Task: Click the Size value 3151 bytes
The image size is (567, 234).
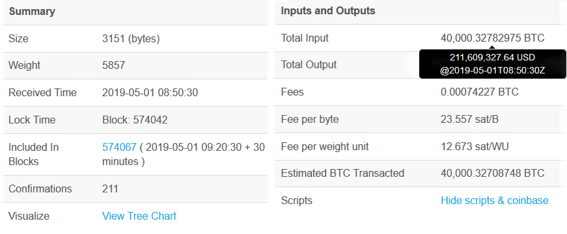Action: point(131,38)
